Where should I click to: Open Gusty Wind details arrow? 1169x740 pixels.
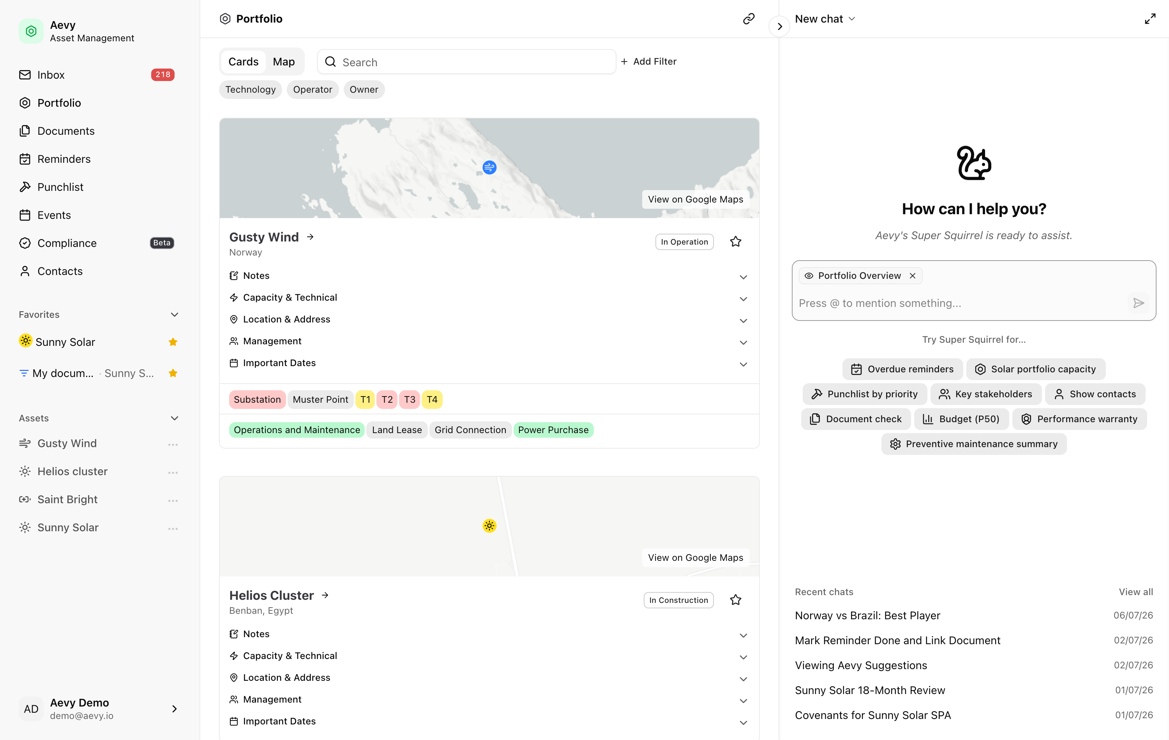(x=310, y=237)
